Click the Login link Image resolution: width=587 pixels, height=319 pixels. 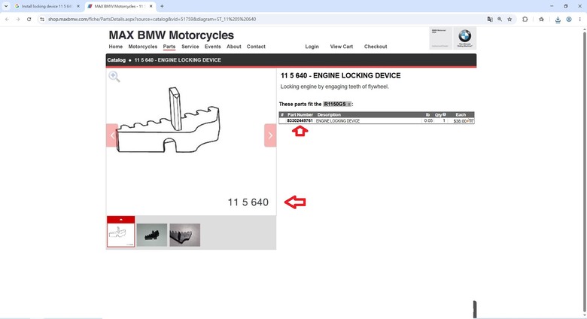pyautogui.click(x=312, y=47)
